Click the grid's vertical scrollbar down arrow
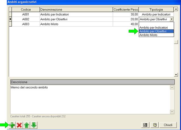The height and width of the screenshot is (130, 181). 176,75
